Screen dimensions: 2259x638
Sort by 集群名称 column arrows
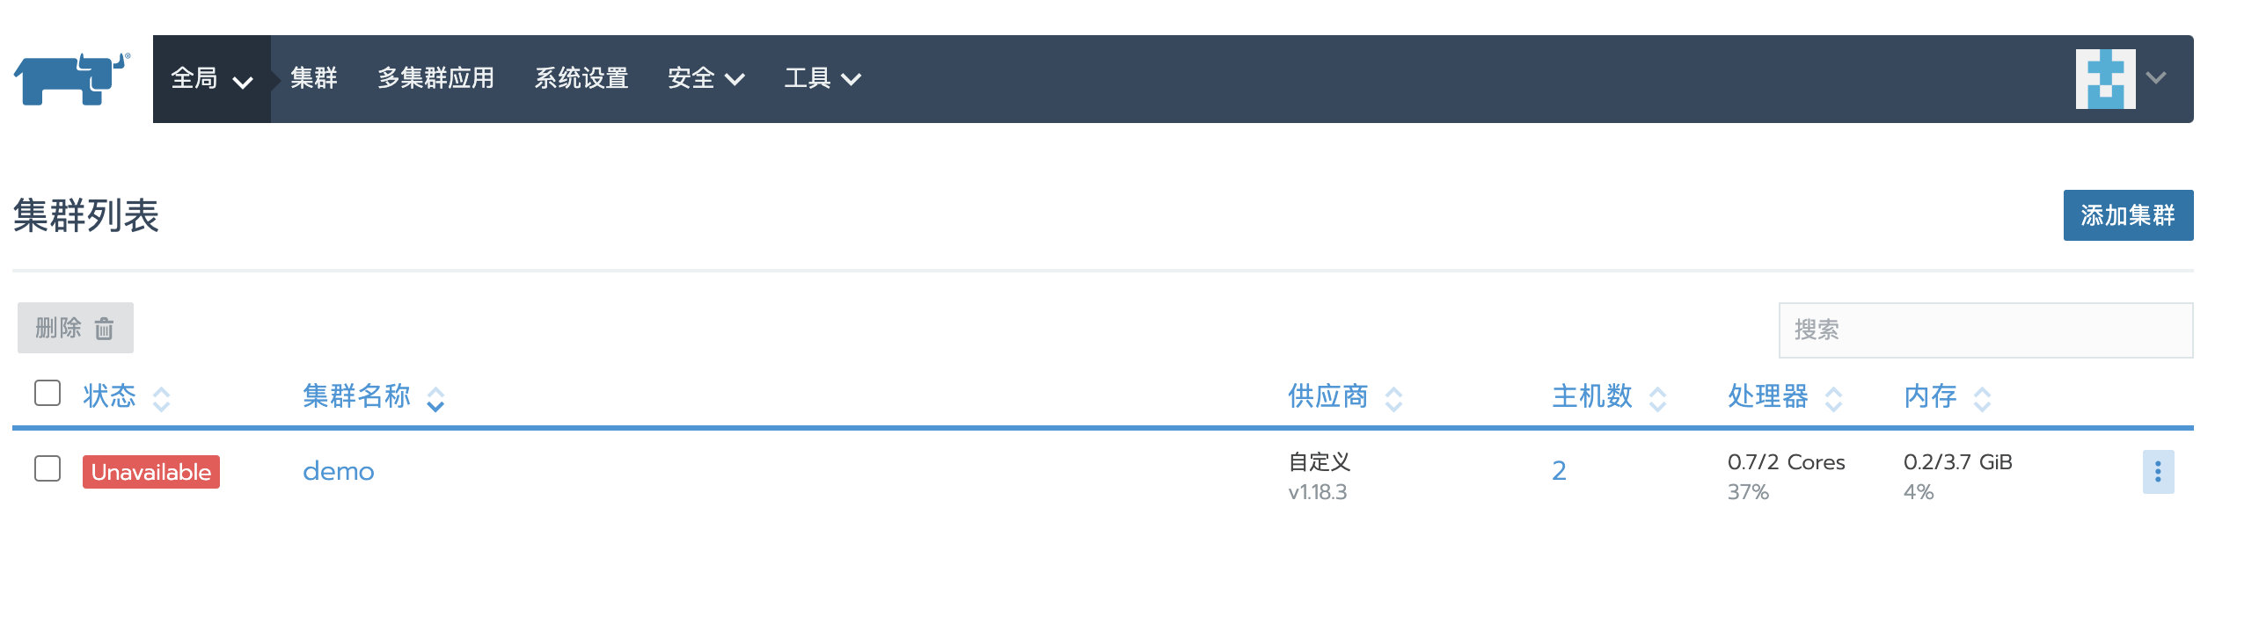click(x=435, y=399)
